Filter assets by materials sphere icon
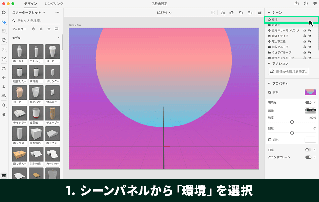Screen dimensions: 319x202 pyautogui.click(x=41, y=29)
